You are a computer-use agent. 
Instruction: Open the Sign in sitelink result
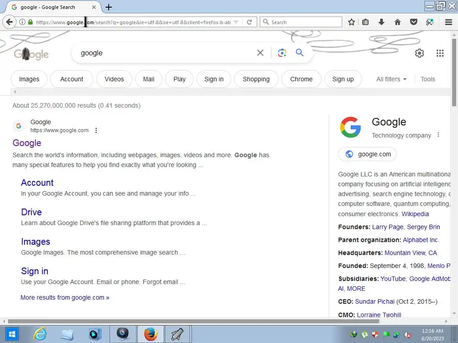(34, 271)
